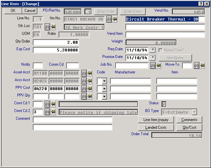Click the Notify input field
Viewport: 211px width, 168px height.
pyautogui.click(x=38, y=66)
